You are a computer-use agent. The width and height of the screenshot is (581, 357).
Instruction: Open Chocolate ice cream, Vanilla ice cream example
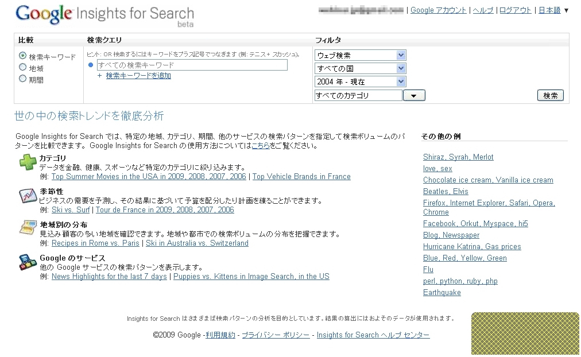(x=488, y=180)
